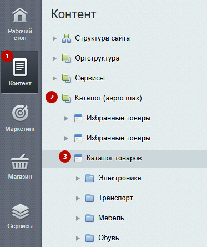Open the Мебель section

(x=111, y=218)
